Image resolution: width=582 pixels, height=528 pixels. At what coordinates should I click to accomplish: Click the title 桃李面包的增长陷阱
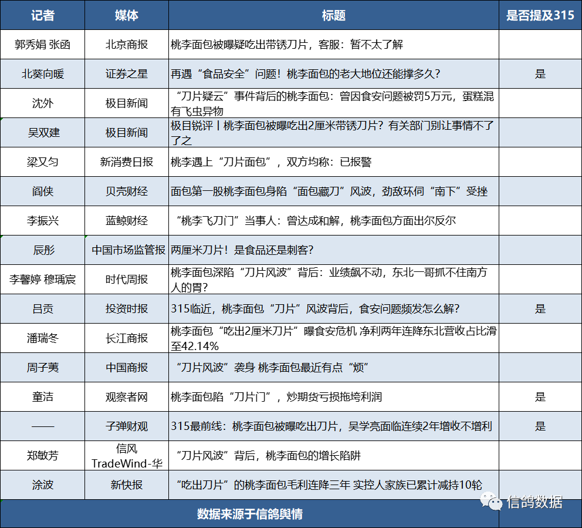click(334, 456)
